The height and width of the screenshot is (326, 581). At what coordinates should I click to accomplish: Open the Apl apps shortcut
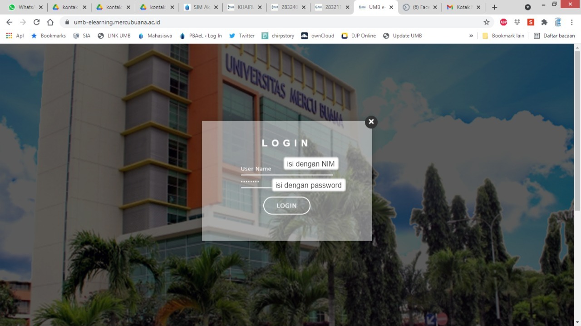pos(15,35)
